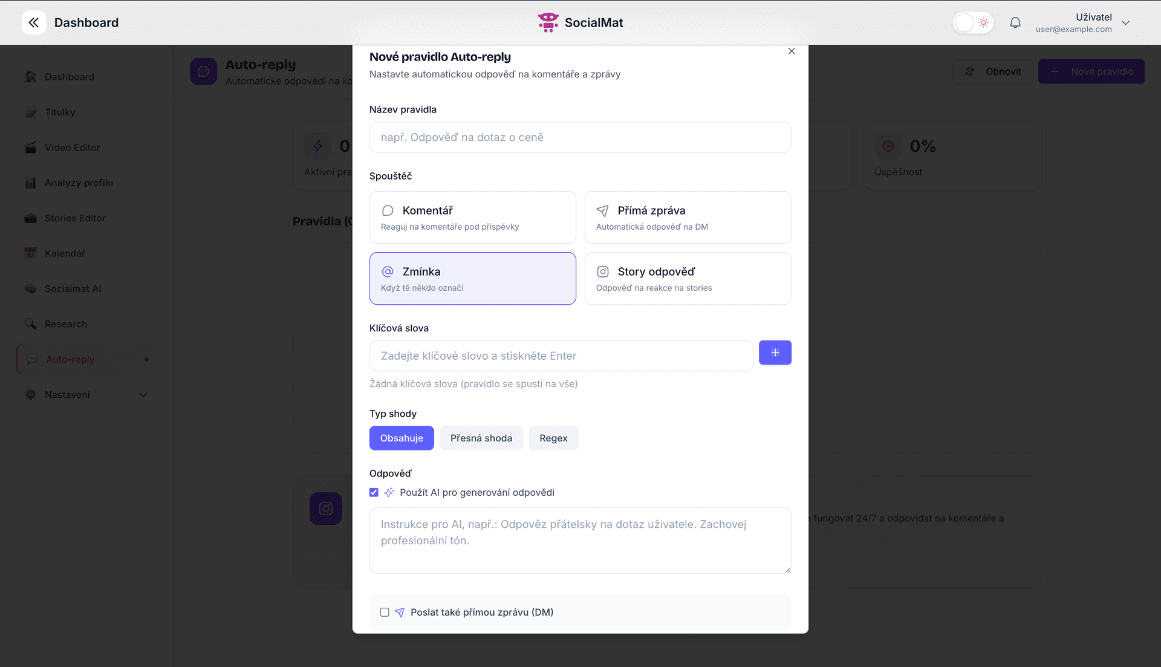Viewport: 1161px width, 667px height.
Task: Select the Přesná shoda match type
Action: point(481,438)
